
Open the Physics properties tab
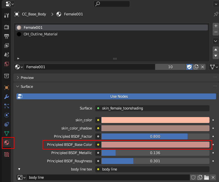7,115
